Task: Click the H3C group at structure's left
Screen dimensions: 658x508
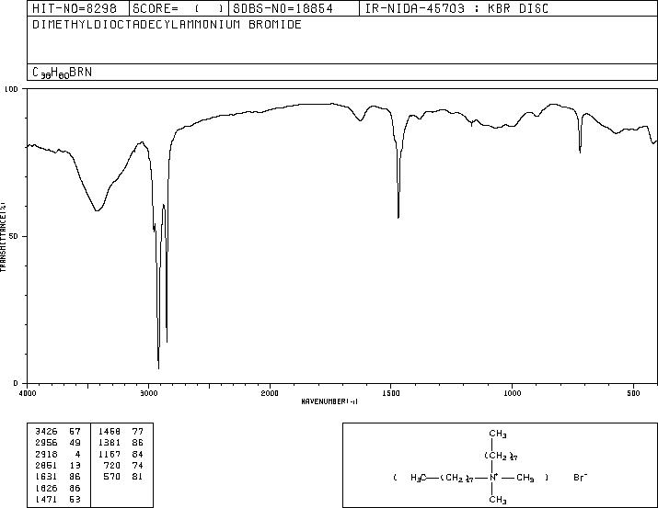Action: [x=419, y=478]
